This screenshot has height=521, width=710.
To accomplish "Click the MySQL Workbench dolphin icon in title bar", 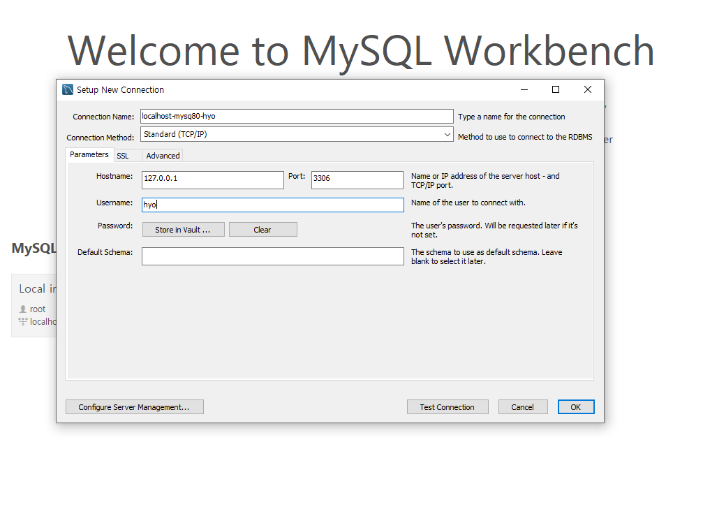I will coord(68,89).
